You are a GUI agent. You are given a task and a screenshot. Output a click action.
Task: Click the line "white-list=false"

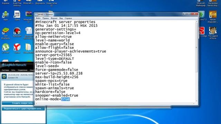point(52,84)
